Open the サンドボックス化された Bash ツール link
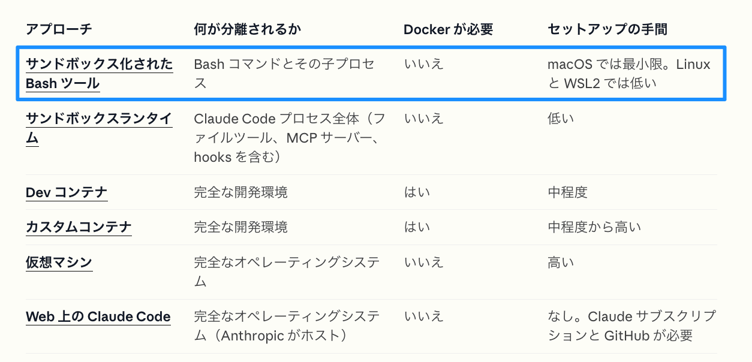Screen dimensions: 752x362 click(99, 73)
